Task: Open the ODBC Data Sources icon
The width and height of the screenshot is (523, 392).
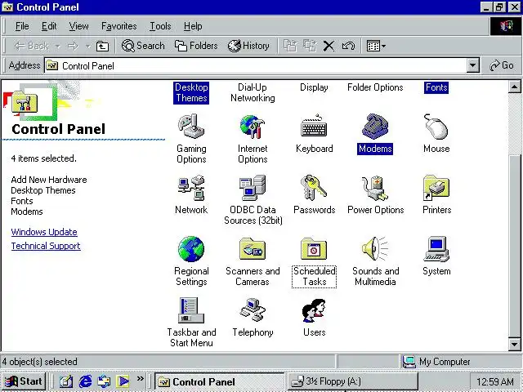Action: [253, 188]
